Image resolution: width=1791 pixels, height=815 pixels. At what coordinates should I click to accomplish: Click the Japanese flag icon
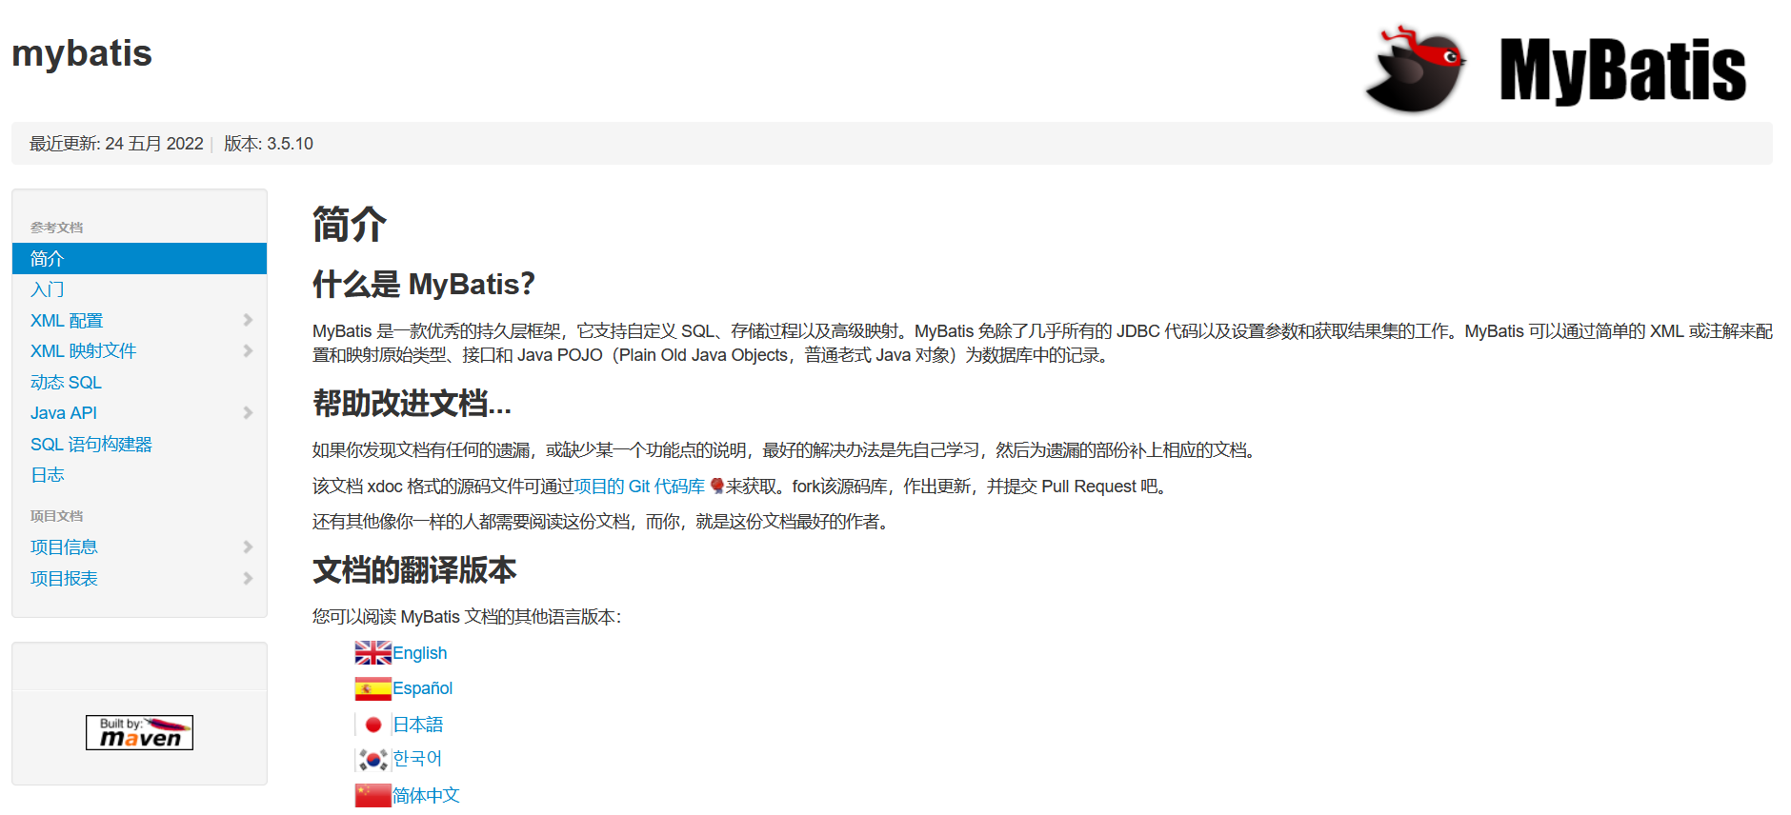[372, 725]
